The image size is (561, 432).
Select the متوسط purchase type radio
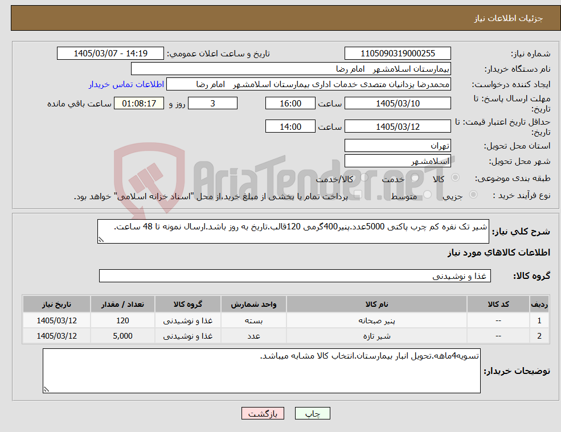pyautogui.click(x=427, y=195)
